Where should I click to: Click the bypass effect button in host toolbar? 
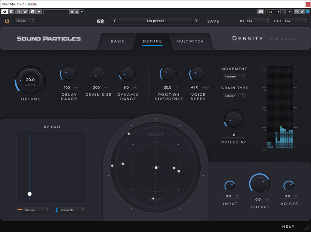coord(11,12)
